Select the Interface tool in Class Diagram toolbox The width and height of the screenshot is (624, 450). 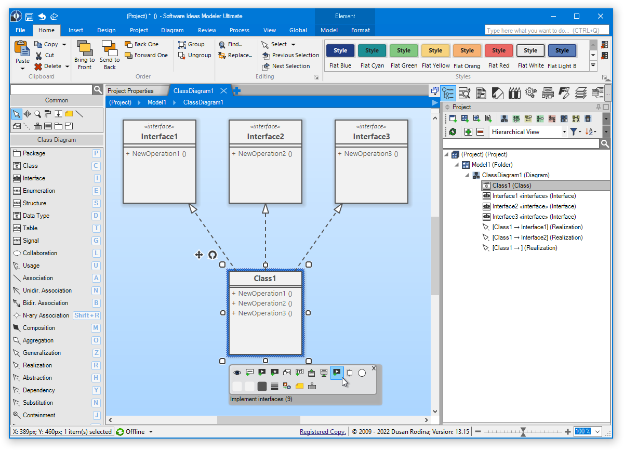coord(56,178)
